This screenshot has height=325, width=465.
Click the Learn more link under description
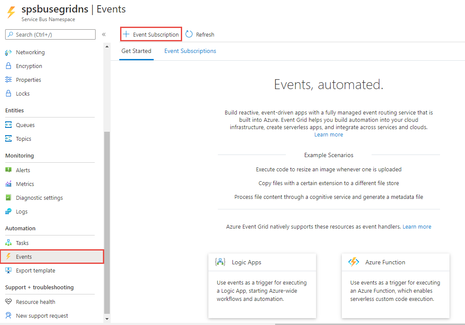pyautogui.click(x=329, y=135)
